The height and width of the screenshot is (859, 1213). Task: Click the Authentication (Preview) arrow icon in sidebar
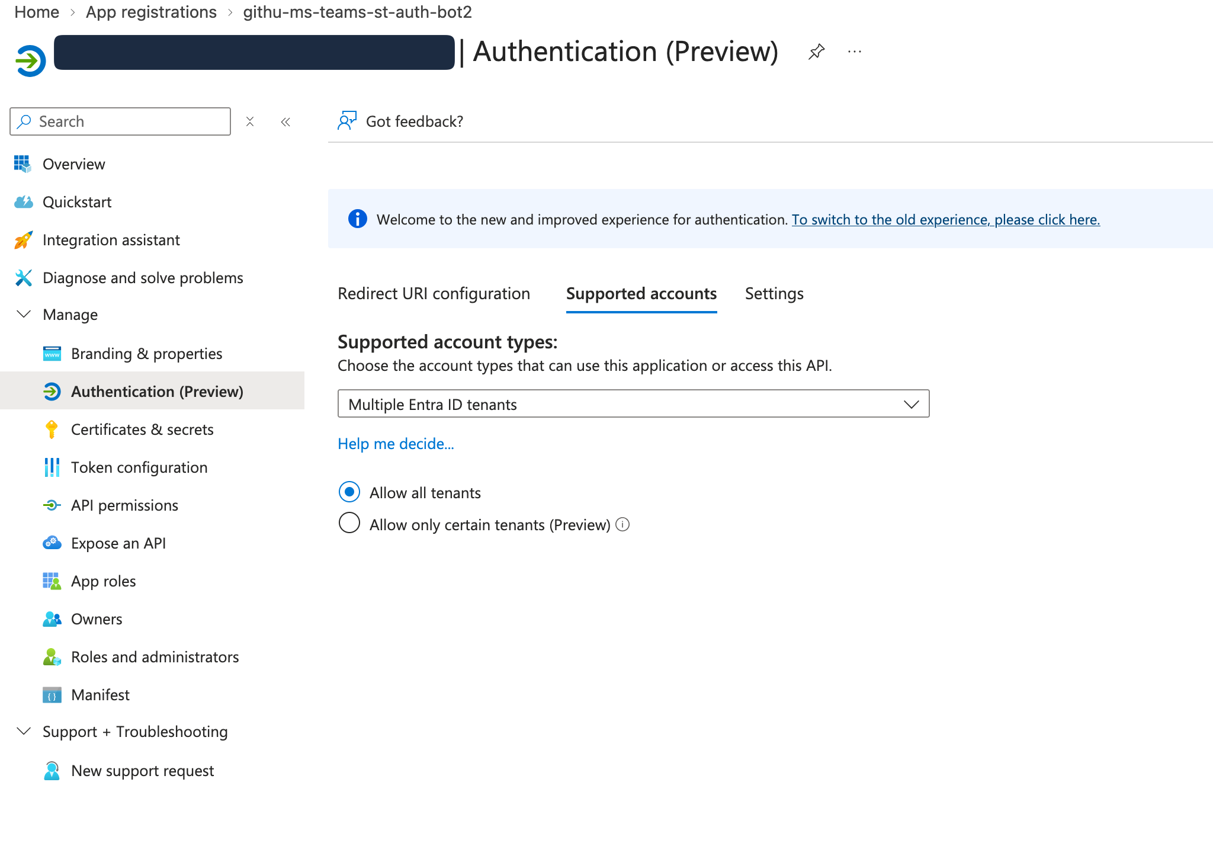tap(52, 392)
